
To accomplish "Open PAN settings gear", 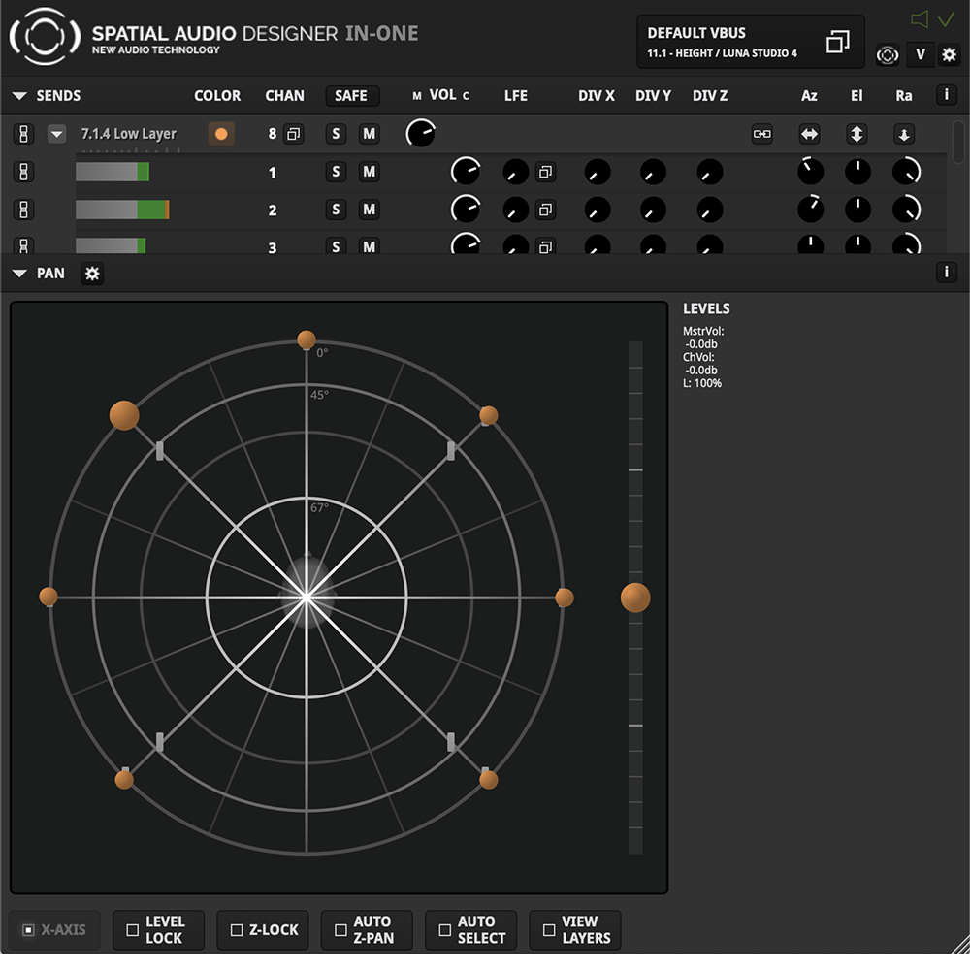I will pos(91,274).
